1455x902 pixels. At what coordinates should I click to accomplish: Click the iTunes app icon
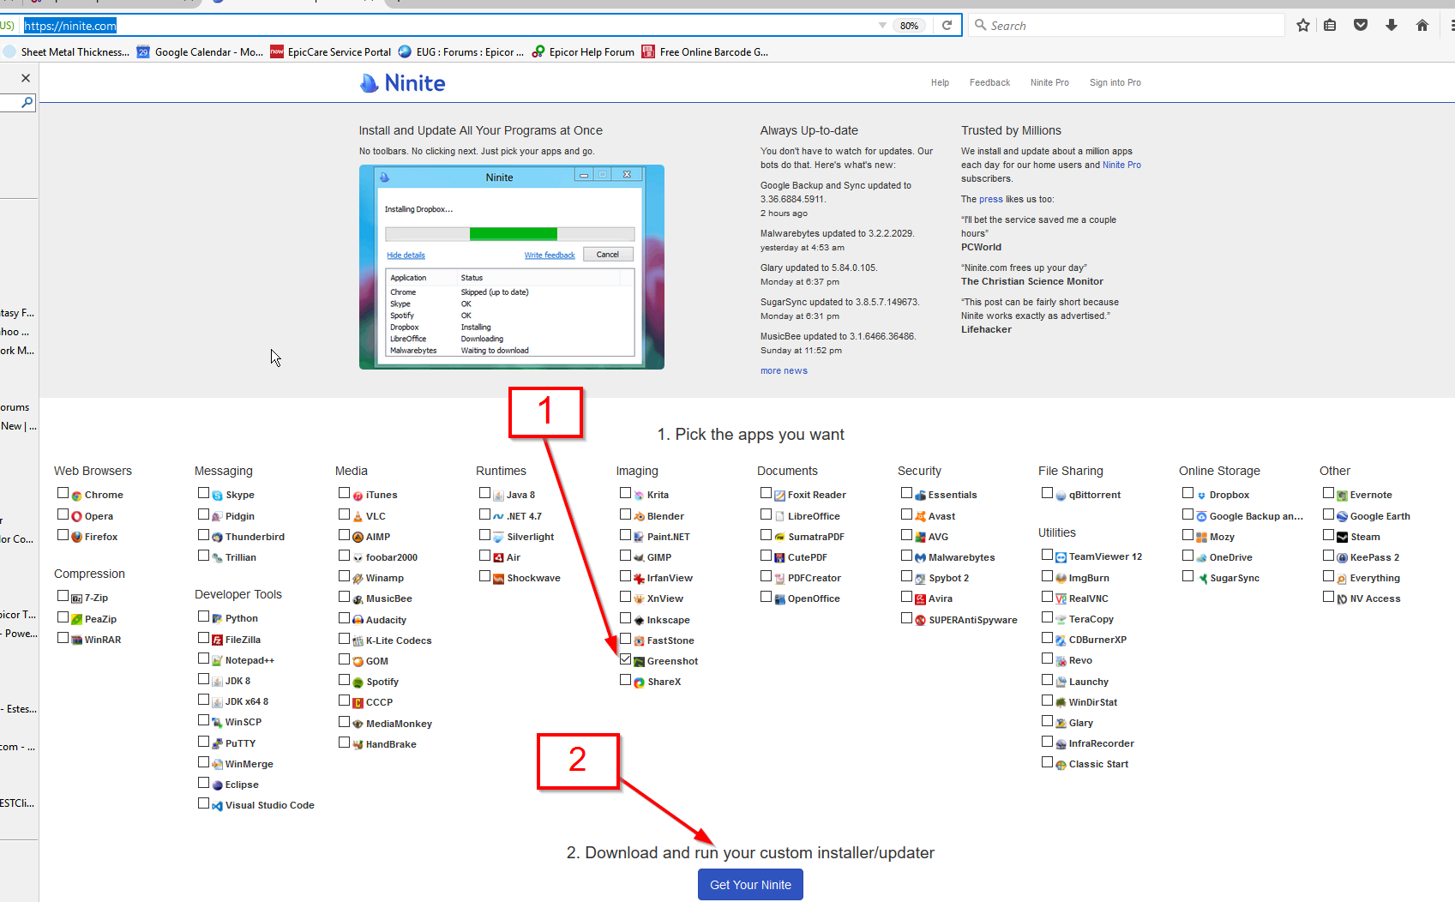click(x=358, y=496)
